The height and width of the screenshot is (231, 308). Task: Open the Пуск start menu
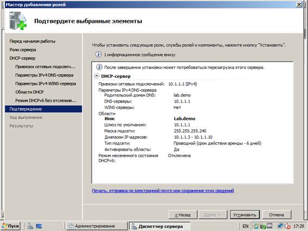[11, 226]
